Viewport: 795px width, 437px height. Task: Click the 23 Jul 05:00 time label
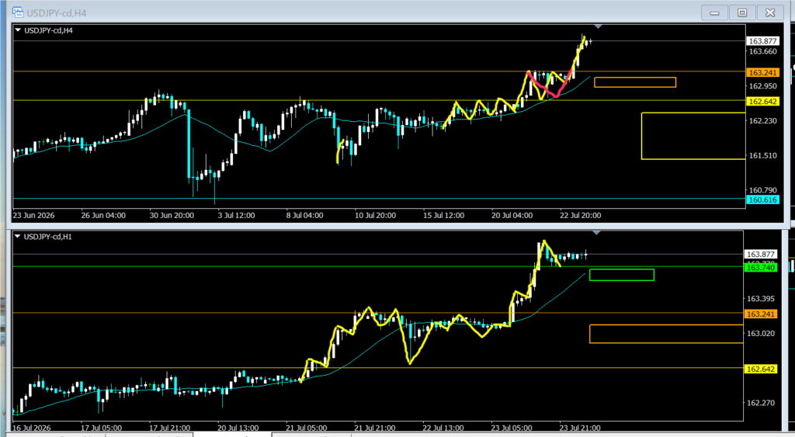(x=512, y=428)
